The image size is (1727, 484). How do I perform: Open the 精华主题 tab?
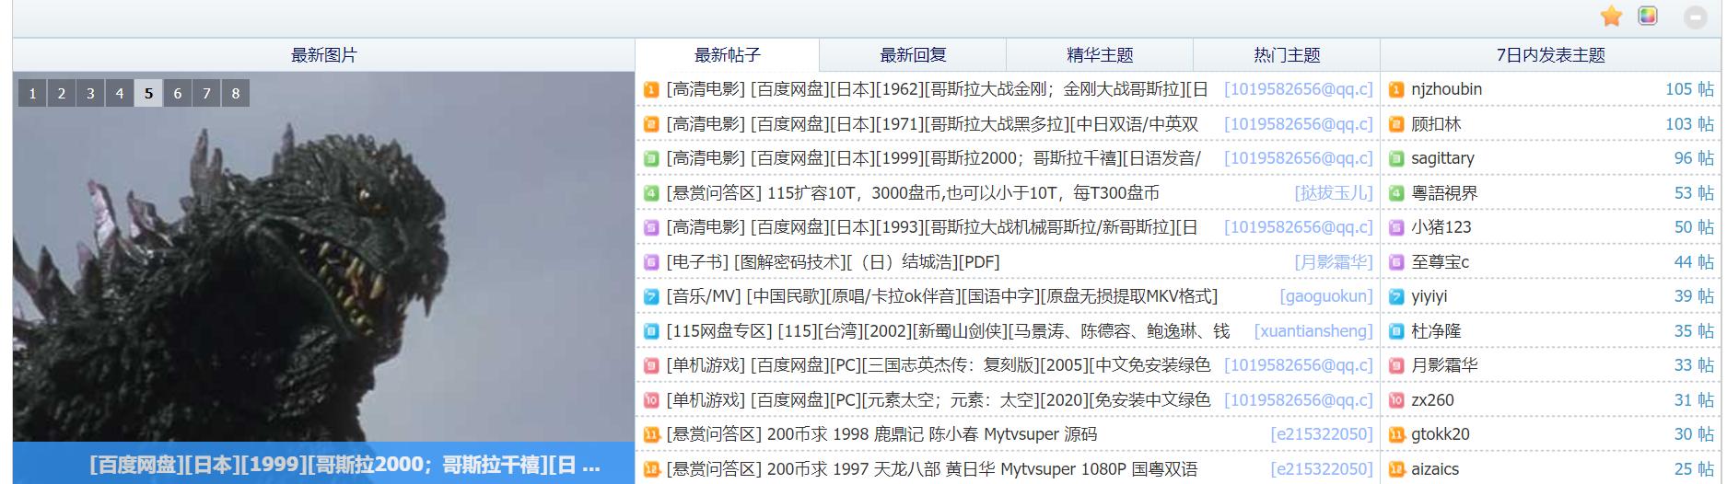coord(1100,55)
